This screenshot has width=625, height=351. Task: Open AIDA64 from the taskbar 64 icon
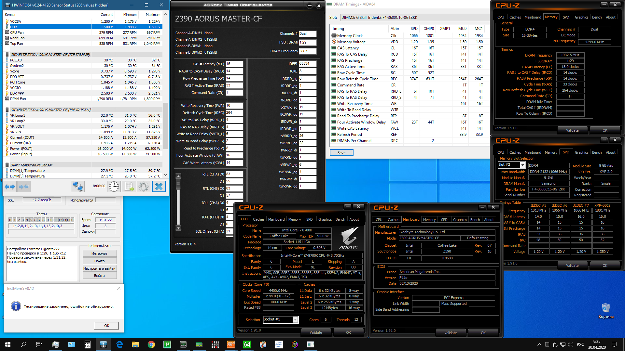pos(247,344)
